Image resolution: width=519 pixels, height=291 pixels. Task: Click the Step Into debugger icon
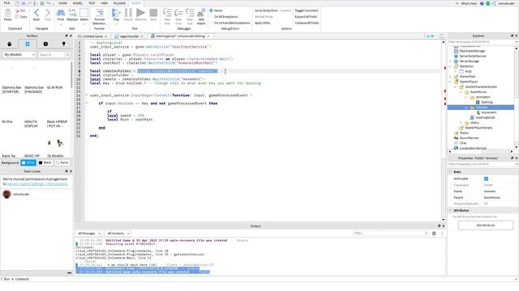click(x=167, y=13)
